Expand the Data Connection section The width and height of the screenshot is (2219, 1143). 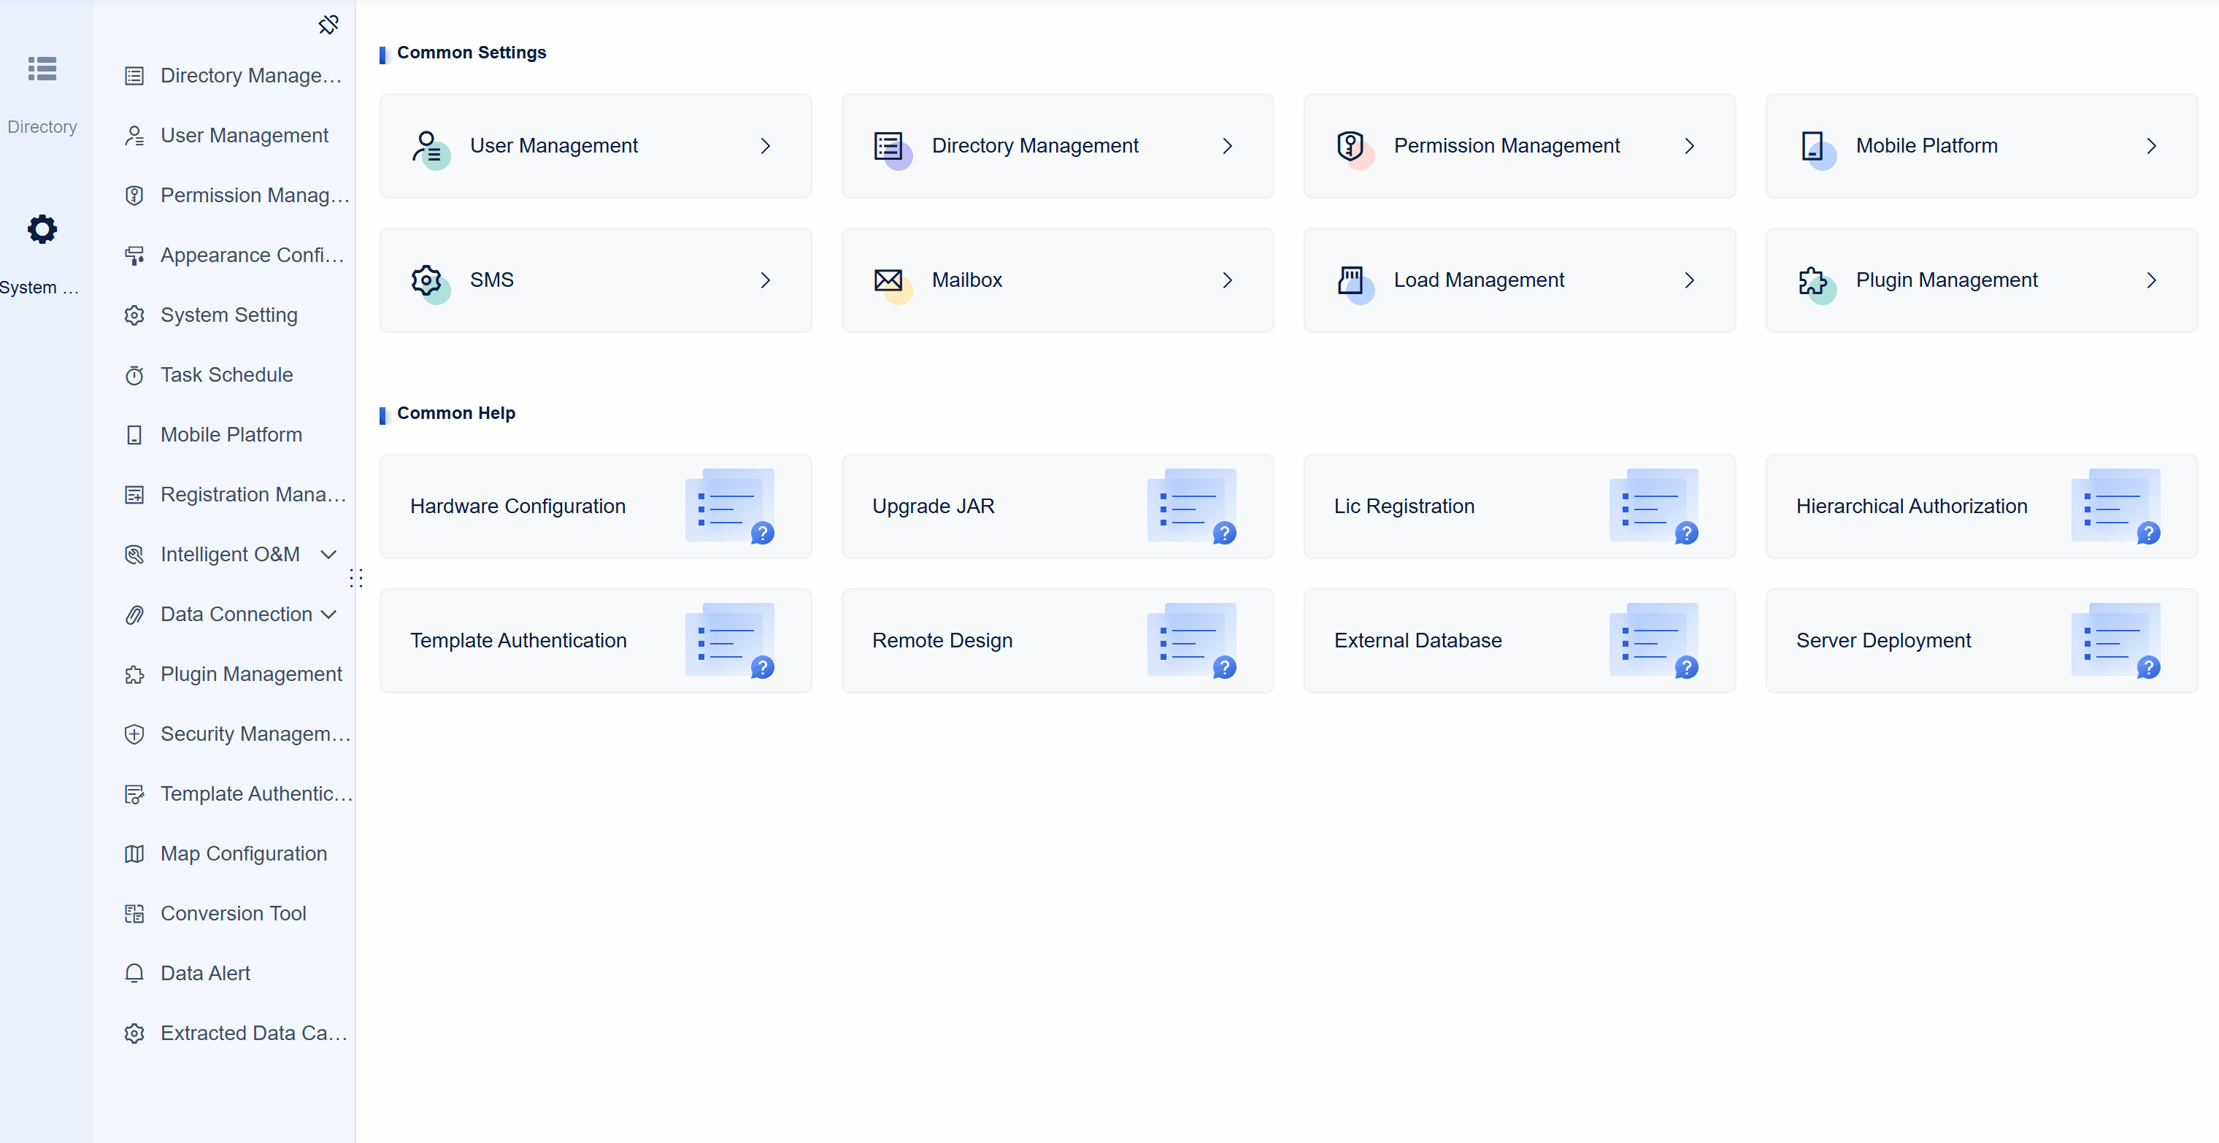click(328, 614)
